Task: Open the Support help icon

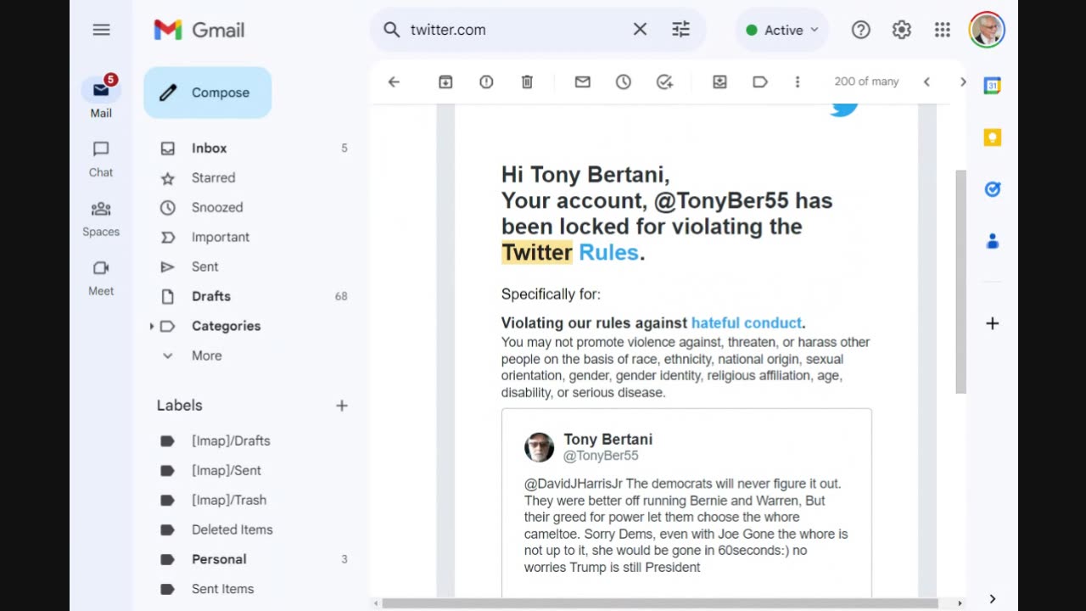Action: (x=861, y=30)
